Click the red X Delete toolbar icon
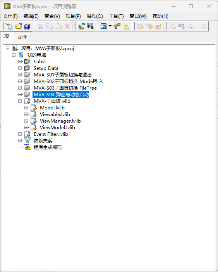The width and height of the screenshot is (218, 272). [x=67, y=26]
